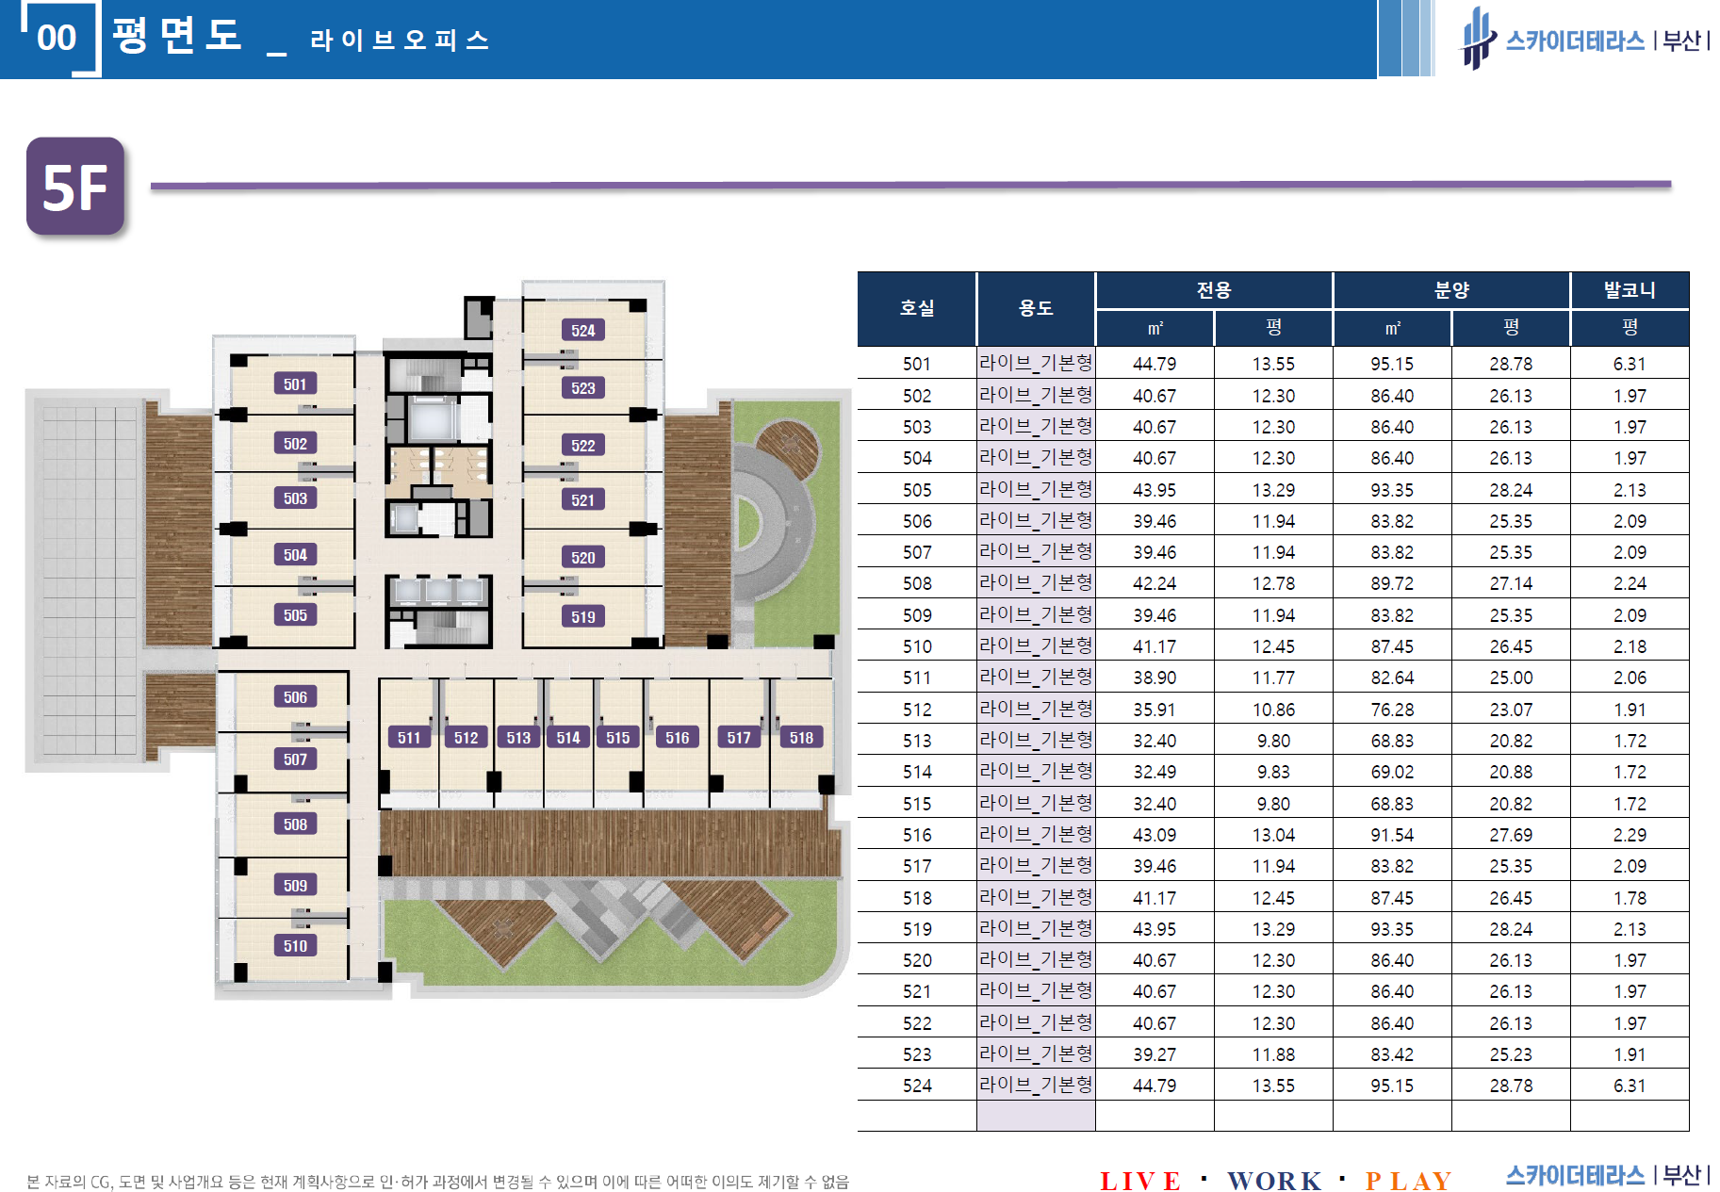
Task: Click 라이브_기본형 in the table row for 502
Action: [1036, 395]
